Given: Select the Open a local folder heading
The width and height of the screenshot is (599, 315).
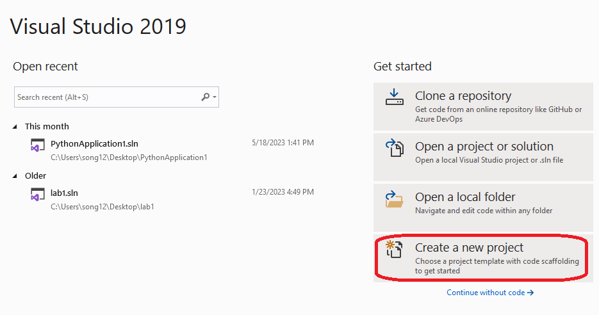Looking at the screenshot, I should pyautogui.click(x=465, y=197).
